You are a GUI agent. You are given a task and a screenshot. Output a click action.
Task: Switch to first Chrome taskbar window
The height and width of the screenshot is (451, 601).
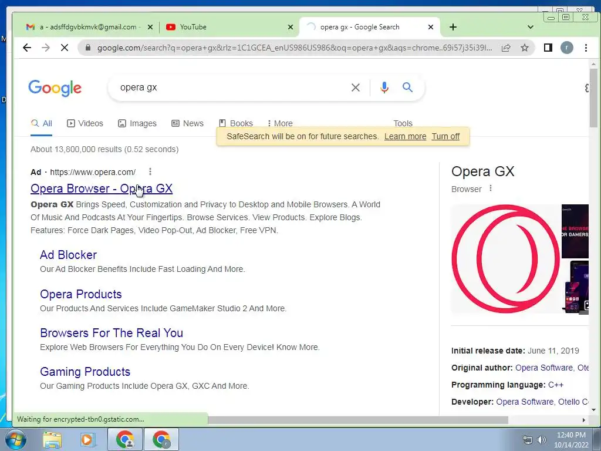coord(125,439)
